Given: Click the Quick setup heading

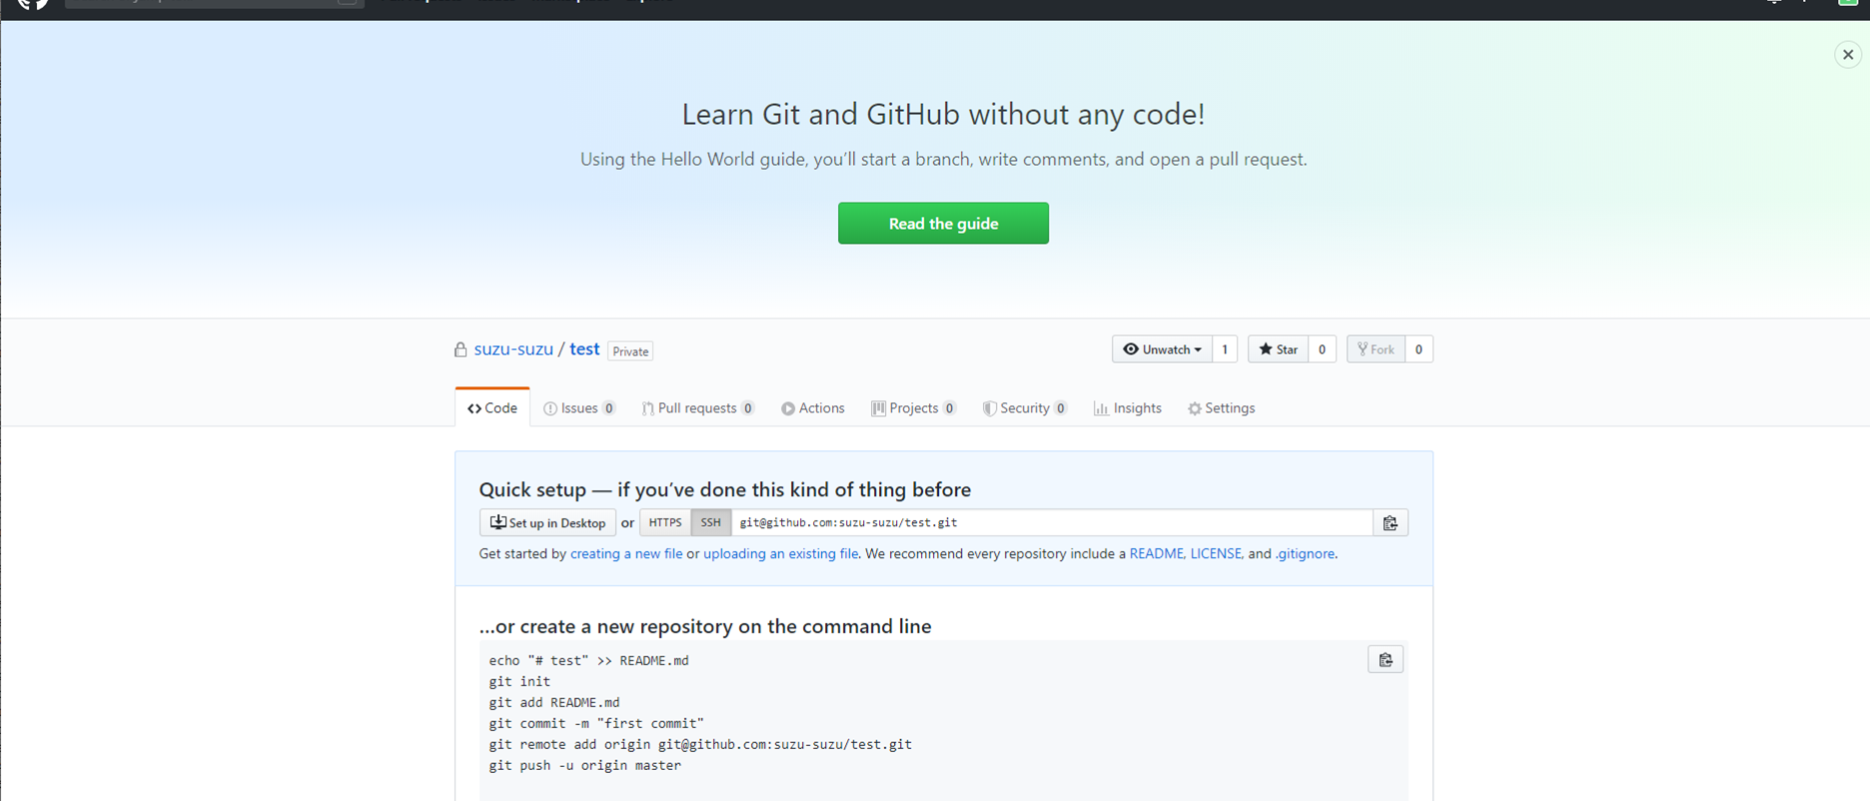Looking at the screenshot, I should [725, 489].
